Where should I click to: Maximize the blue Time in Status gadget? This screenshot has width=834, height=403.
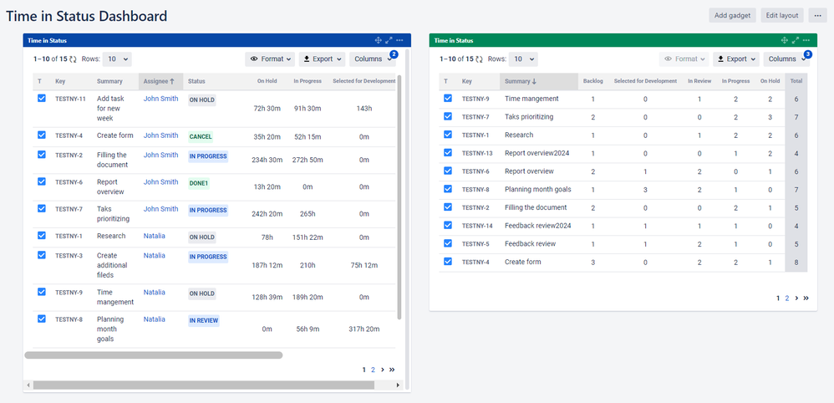[389, 40]
